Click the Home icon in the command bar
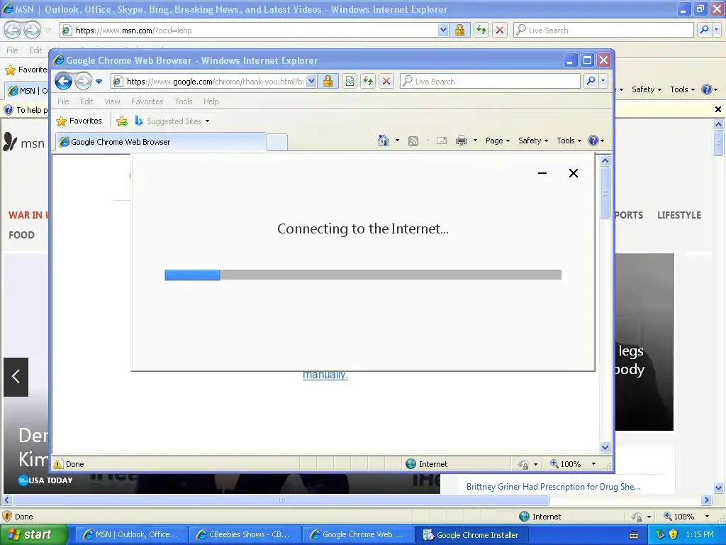 tap(384, 141)
